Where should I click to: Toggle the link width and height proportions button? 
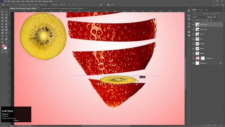click(x=50, y=5)
